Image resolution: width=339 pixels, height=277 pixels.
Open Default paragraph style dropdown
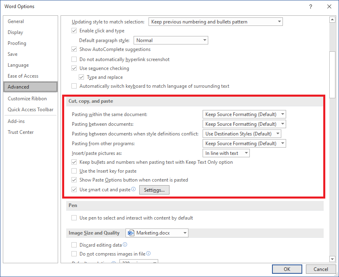pyautogui.click(x=171, y=40)
